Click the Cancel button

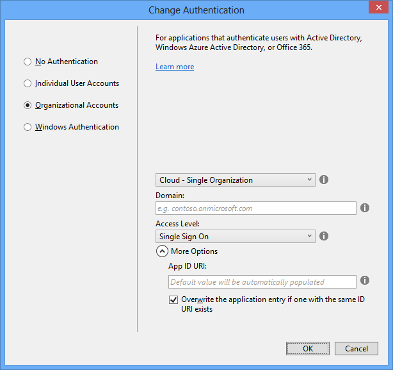click(x=357, y=349)
